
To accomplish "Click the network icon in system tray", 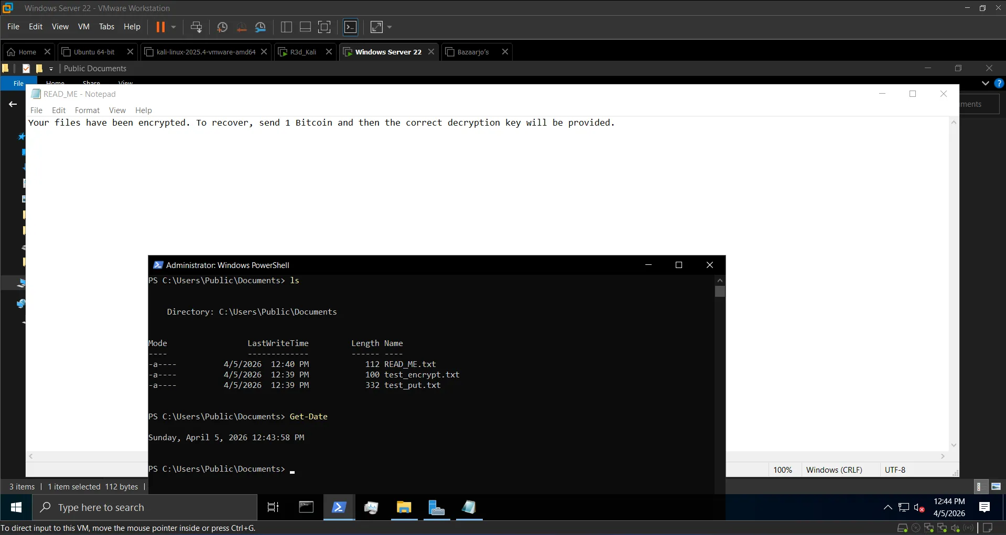I will 904,507.
